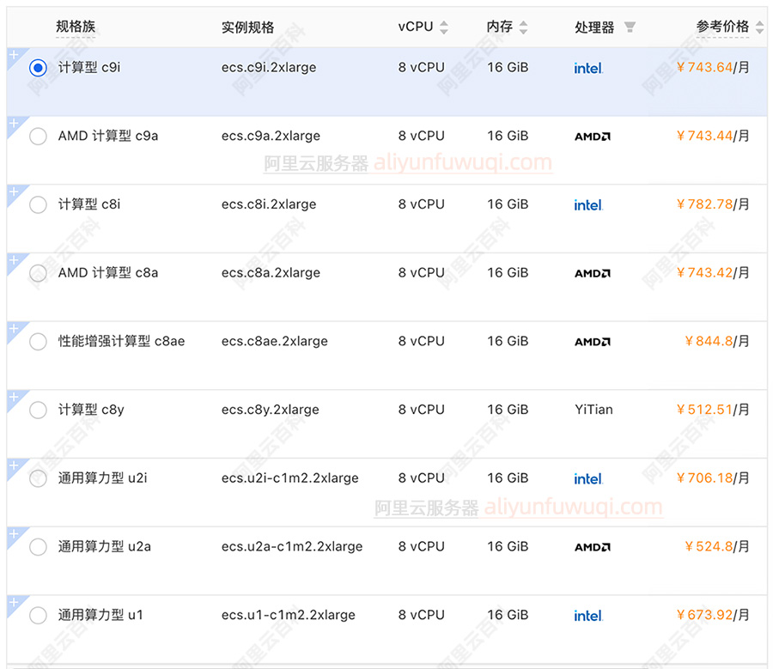Choose the 计算型 c8y radio button

click(38, 411)
